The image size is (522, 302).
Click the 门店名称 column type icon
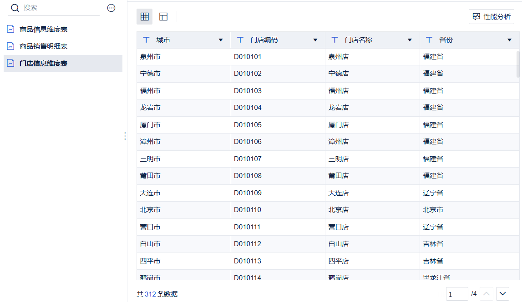pos(334,40)
